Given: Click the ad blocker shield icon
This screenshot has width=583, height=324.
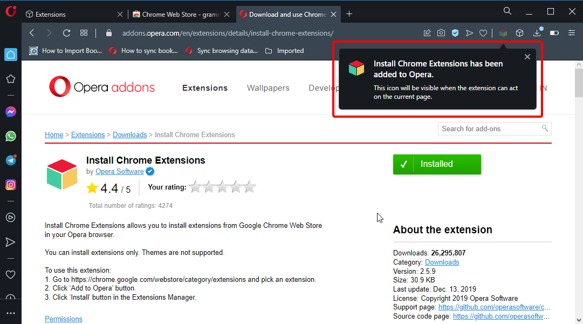Looking at the screenshot, I should (455, 33).
